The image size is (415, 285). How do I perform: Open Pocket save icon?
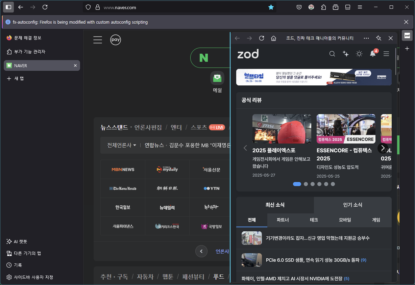coord(299,7)
